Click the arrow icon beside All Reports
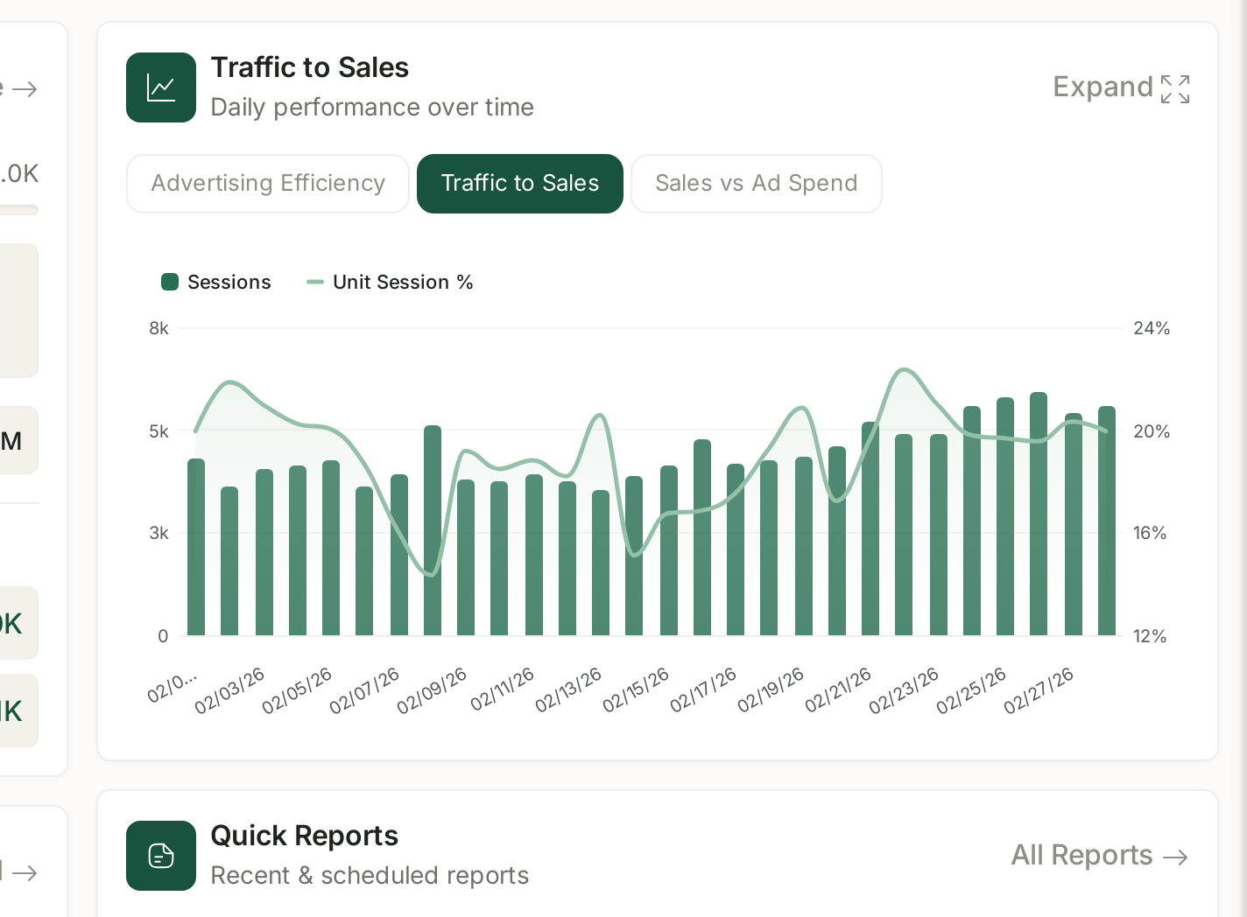 point(1175,857)
